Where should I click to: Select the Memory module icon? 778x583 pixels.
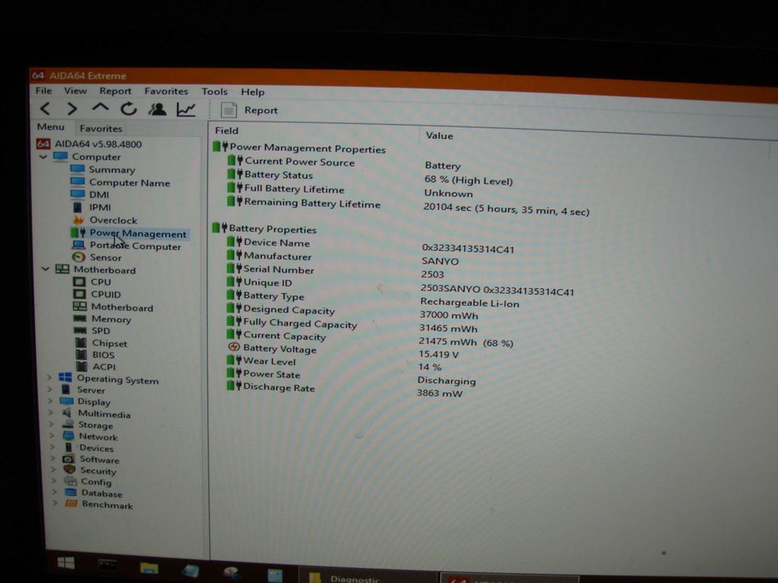point(80,318)
